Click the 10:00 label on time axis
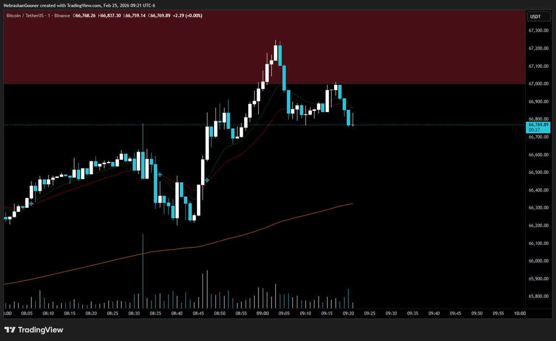Image resolution: width=556 pixels, height=341 pixels. (x=520, y=314)
